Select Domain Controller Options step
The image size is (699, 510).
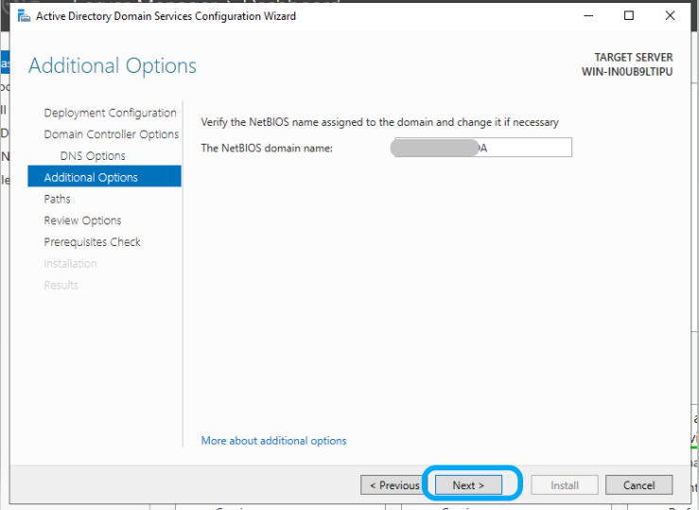click(x=111, y=134)
